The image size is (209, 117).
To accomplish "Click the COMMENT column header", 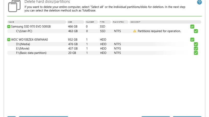I will tap(135, 22).
